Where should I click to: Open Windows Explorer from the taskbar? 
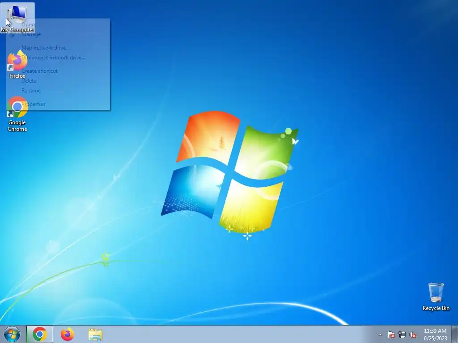point(95,335)
